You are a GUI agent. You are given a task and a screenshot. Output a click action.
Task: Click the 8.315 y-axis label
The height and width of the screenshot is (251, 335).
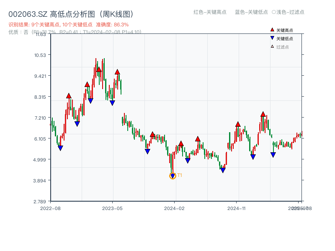point(40,97)
